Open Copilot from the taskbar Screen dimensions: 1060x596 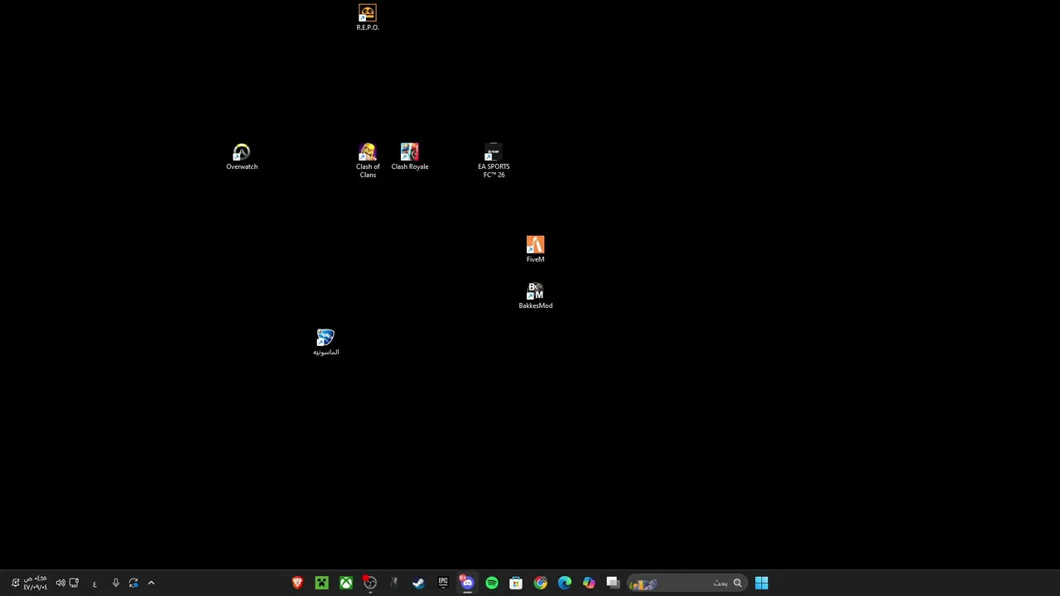click(589, 583)
